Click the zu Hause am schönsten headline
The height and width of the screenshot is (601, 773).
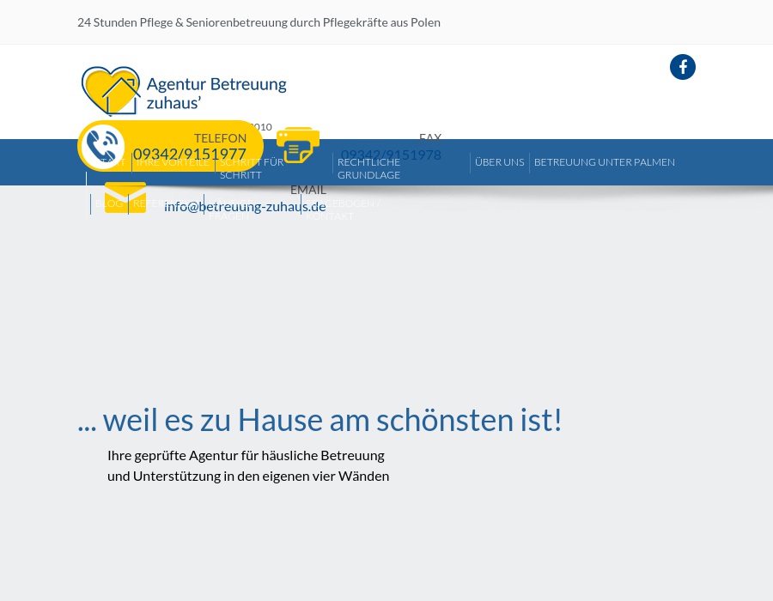pos(320,419)
